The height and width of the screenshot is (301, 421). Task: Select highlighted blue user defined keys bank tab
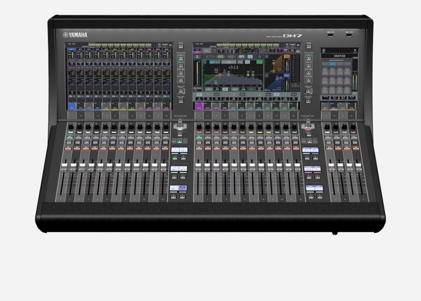click(x=333, y=64)
